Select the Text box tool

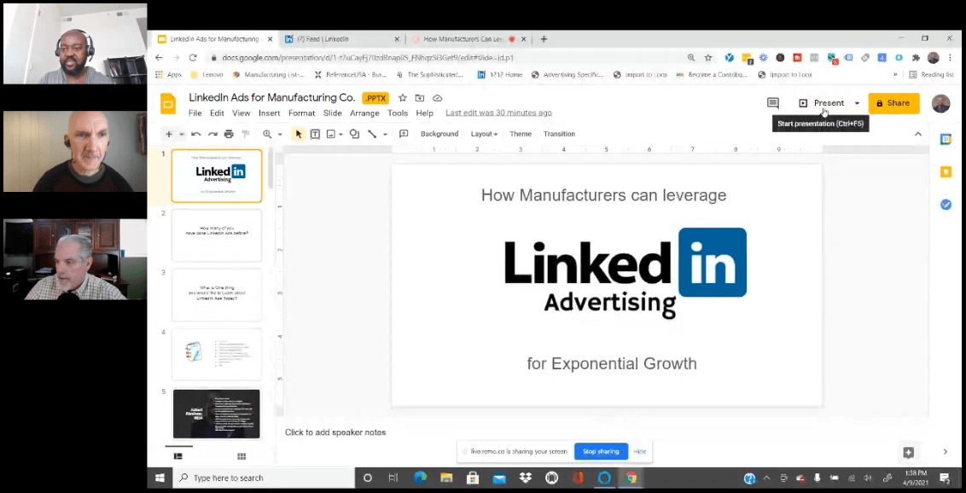[315, 134]
